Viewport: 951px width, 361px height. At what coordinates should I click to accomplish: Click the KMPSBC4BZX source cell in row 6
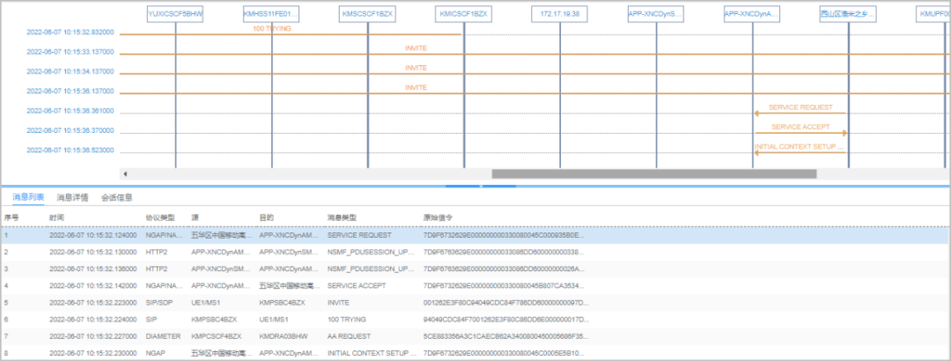[x=214, y=319]
